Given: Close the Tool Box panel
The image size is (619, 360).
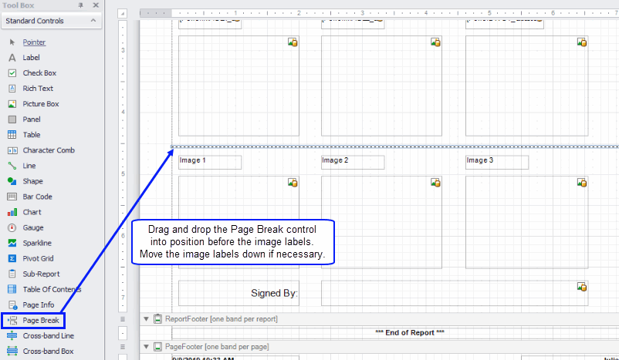Looking at the screenshot, I should [x=95, y=5].
